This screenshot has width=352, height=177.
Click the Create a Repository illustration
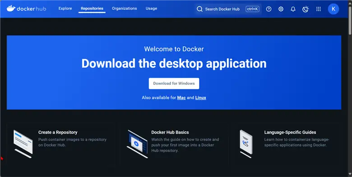(x=23, y=144)
